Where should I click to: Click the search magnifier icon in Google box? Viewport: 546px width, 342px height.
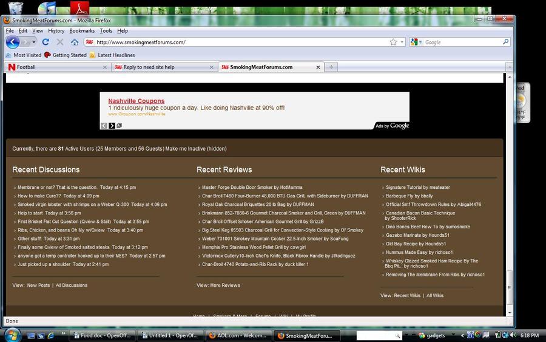pyautogui.click(x=505, y=42)
